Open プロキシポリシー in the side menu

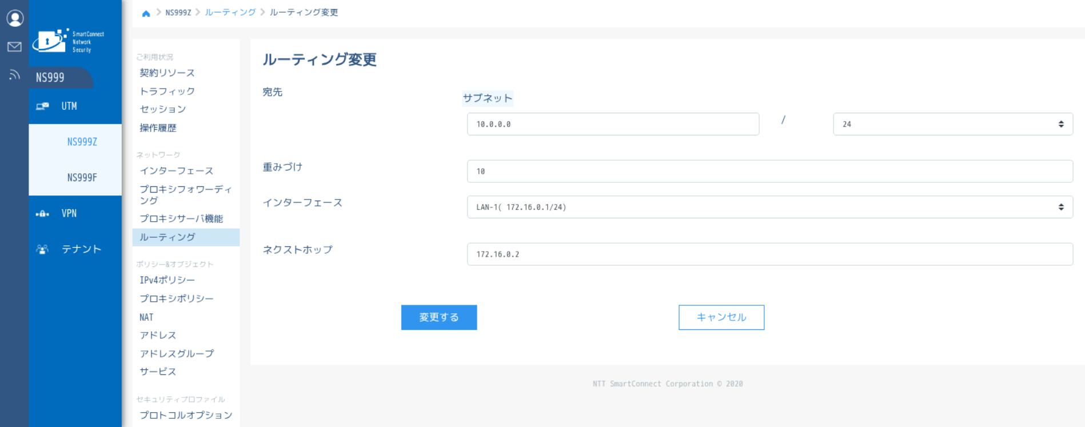pyautogui.click(x=177, y=299)
